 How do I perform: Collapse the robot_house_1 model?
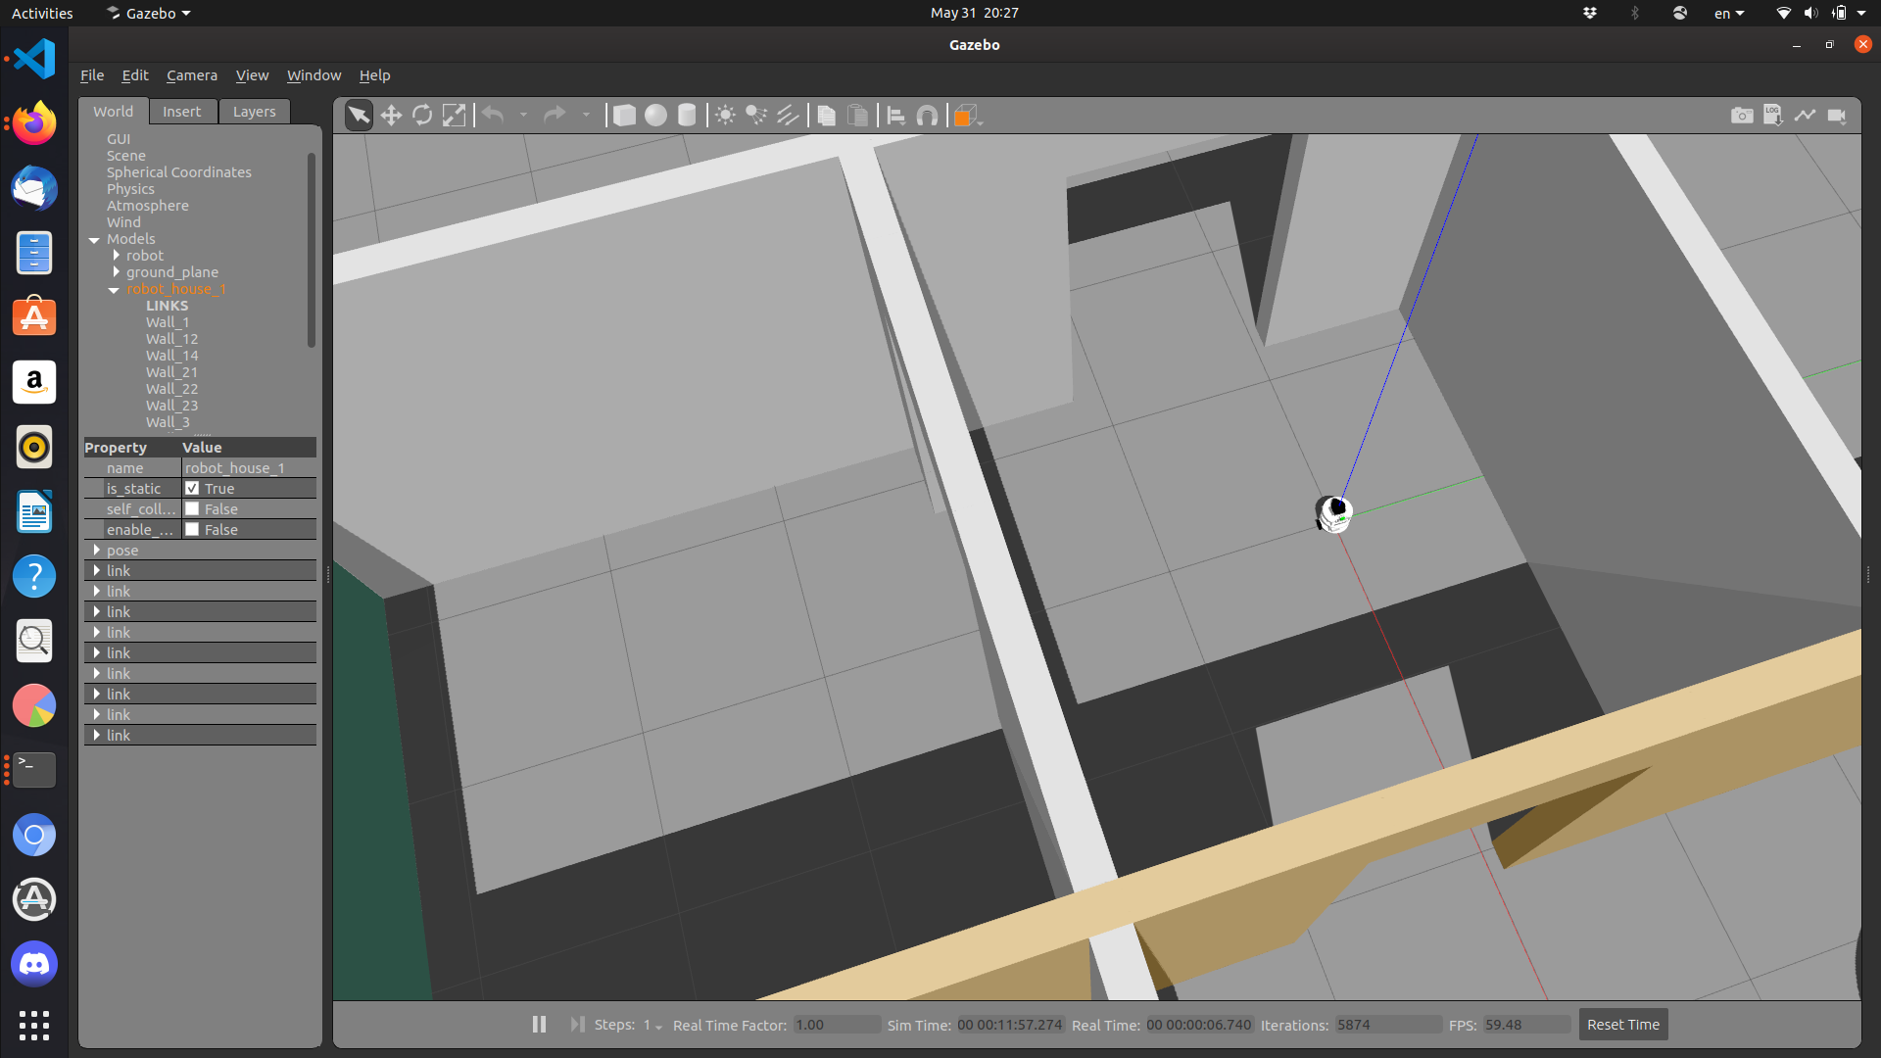[114, 290]
